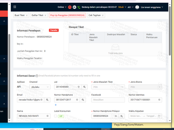Switch to Cek Tagihan tab

95,15
